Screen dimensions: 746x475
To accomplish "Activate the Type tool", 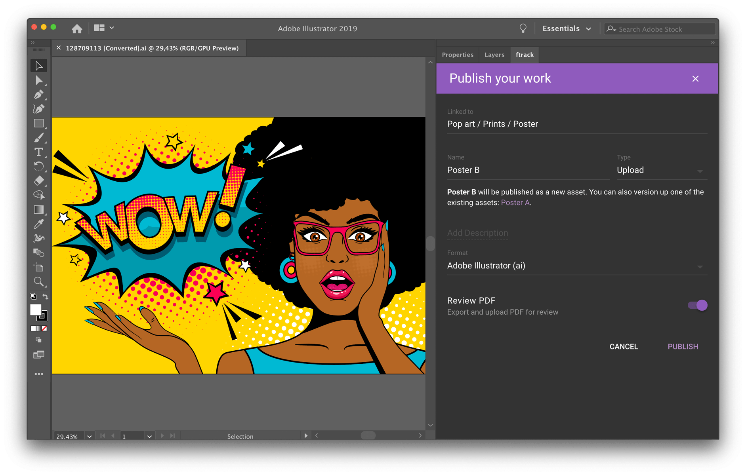I will pos(39,152).
